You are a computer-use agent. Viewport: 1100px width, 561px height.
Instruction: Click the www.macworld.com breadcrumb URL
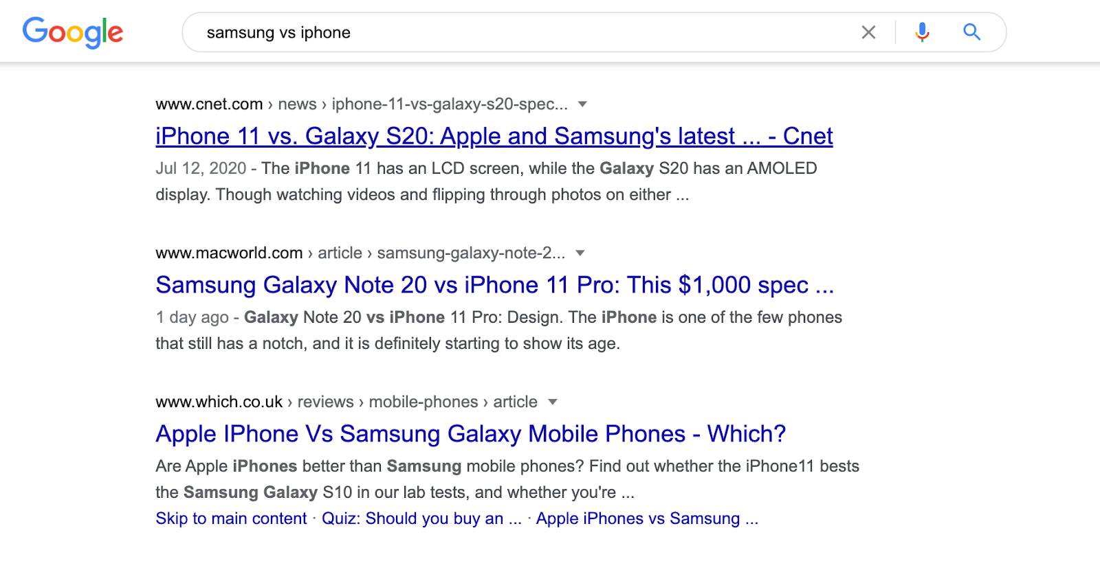229,253
